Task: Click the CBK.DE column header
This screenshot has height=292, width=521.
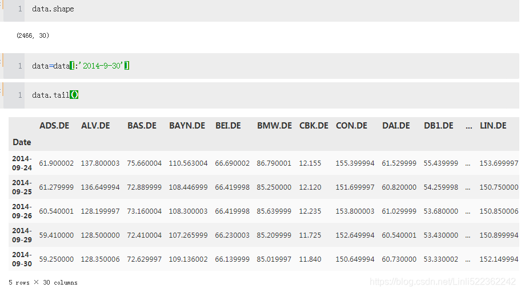Action: [314, 126]
